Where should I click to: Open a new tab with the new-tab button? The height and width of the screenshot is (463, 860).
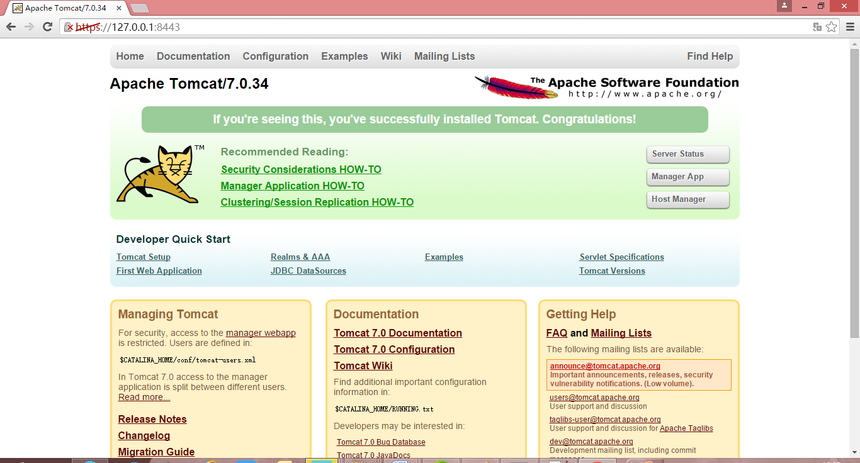tap(139, 8)
